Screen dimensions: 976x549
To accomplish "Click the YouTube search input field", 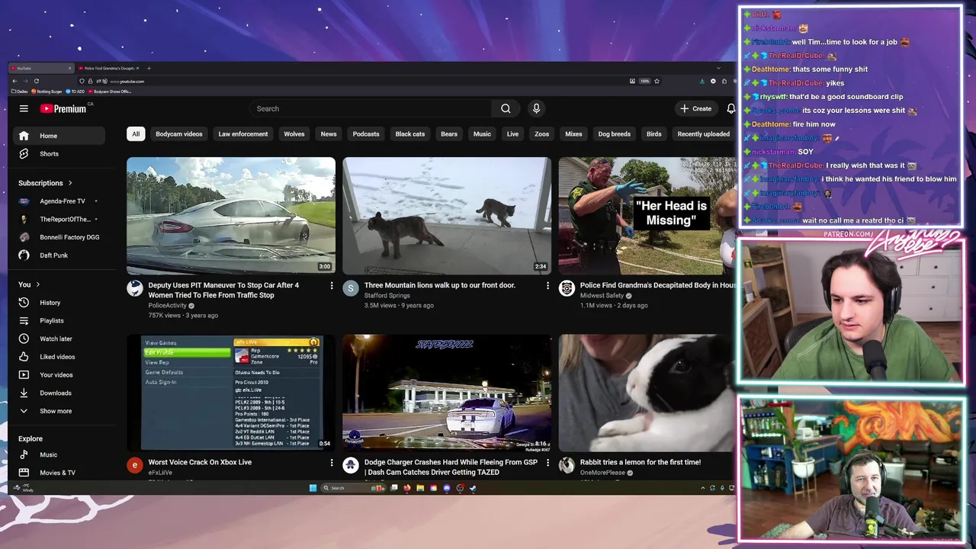I will [x=370, y=108].
